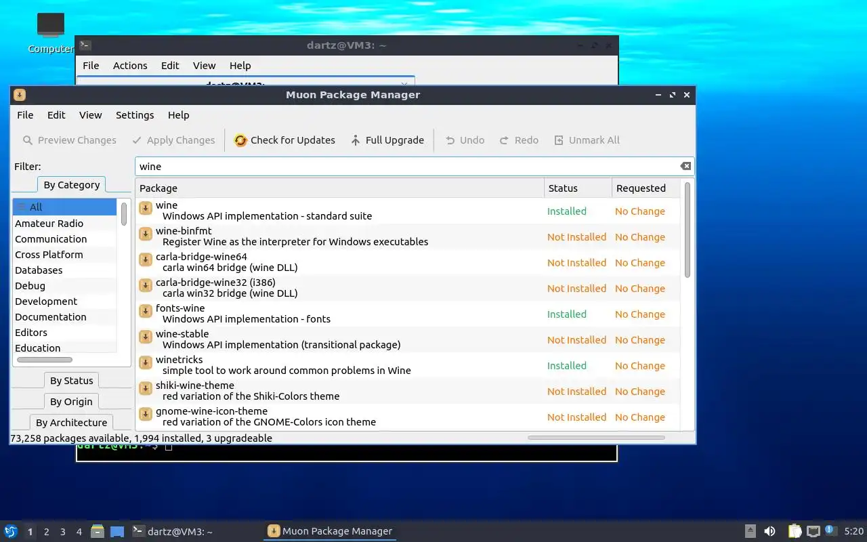This screenshot has height=542, width=867.
Task: Clear the wine search filter text
Action: pyautogui.click(x=685, y=166)
